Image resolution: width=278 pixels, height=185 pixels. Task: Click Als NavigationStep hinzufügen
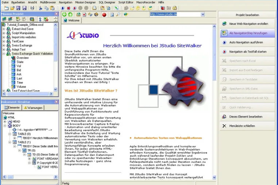[x=247, y=33]
